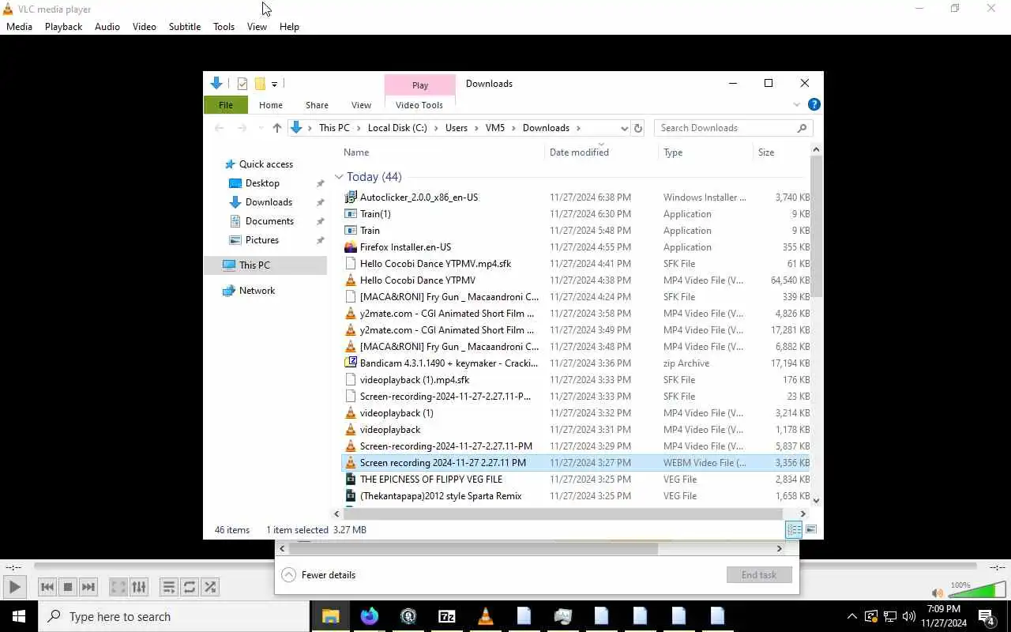Click Local Disk (C:) breadcrumb
1011x632 pixels.
click(397, 128)
